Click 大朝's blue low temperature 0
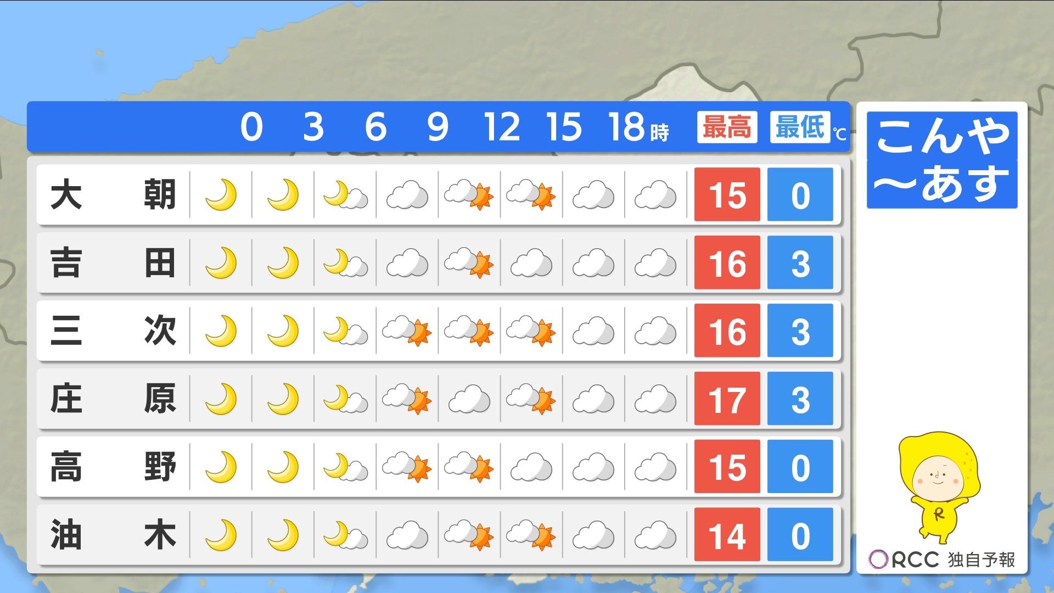This screenshot has width=1054, height=593. (800, 195)
